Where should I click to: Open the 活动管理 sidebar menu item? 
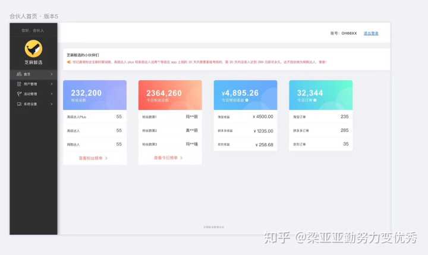click(33, 94)
